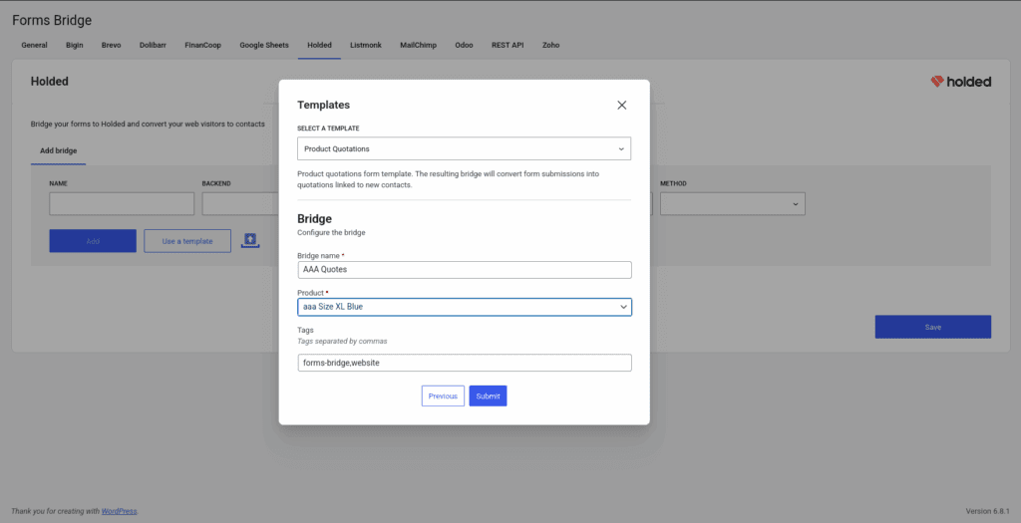
Task: Click the blue Add button
Action: pyautogui.click(x=93, y=241)
